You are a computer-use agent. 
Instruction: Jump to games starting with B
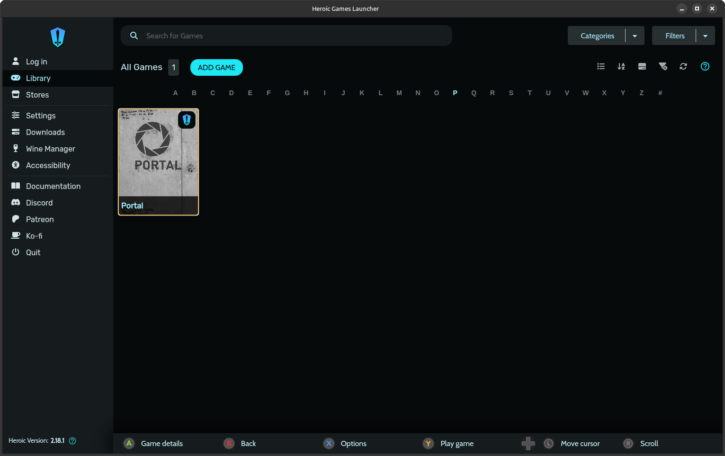(x=194, y=93)
